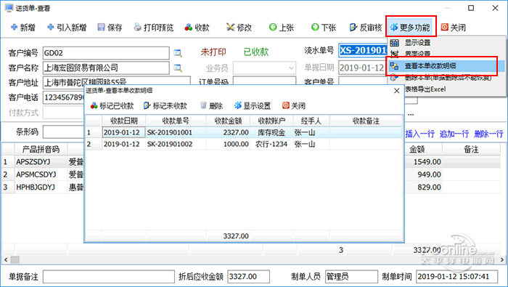Close the 查看本单收款明细 dialog with X
The width and height of the screenshot is (508, 287).
[396, 91]
